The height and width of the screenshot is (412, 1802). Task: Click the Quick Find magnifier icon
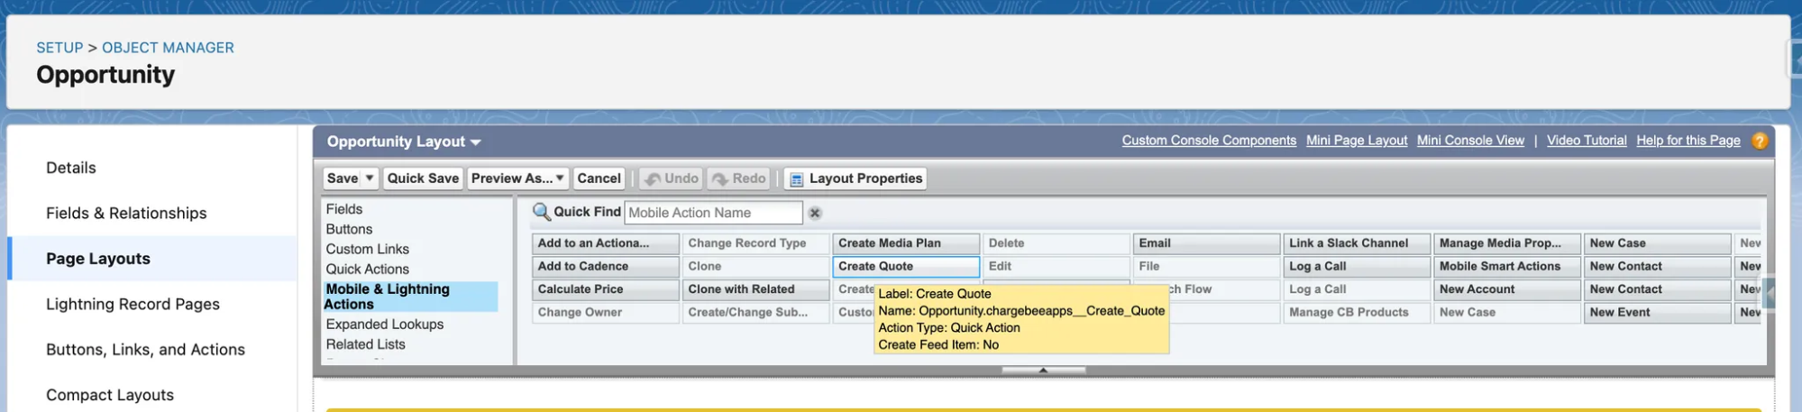pyautogui.click(x=541, y=212)
